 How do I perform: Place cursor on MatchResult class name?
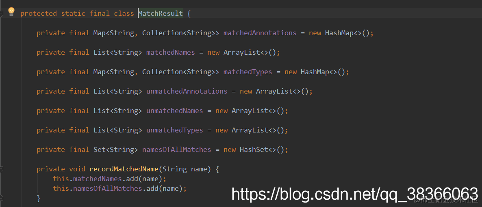point(161,13)
